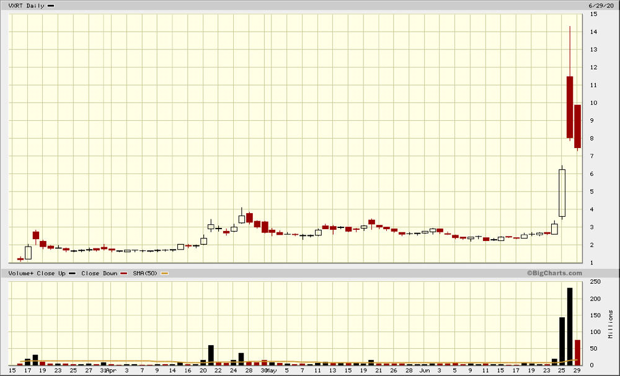Click the 50 volume axis value
Image resolution: width=620 pixels, height=376 pixels.
[x=594, y=348]
